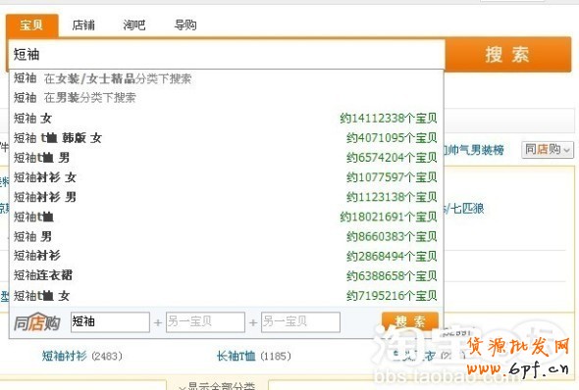Click the second 另一宝贝 input field
The height and width of the screenshot is (390, 579).
300,322
